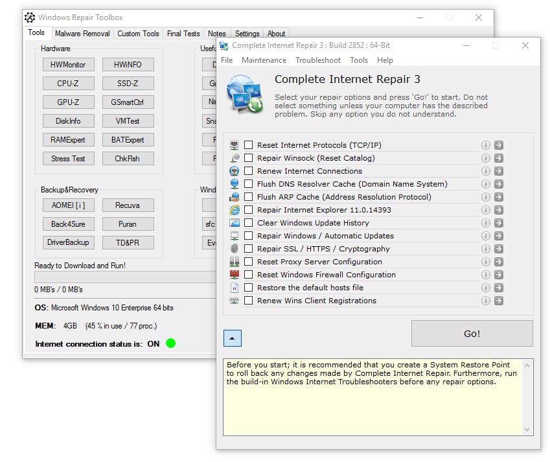The image size is (550, 462).
Task: Click info icon for Reset Windows Firewall Configuration
Action: tap(485, 275)
